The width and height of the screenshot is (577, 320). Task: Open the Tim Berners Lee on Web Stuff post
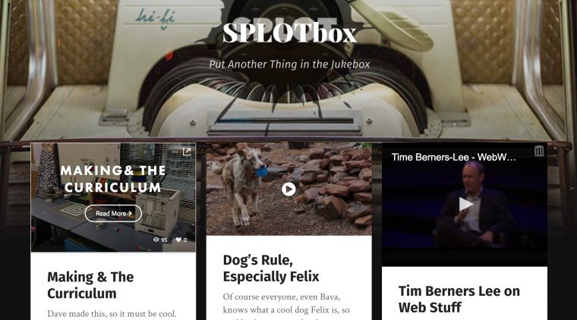point(459,299)
